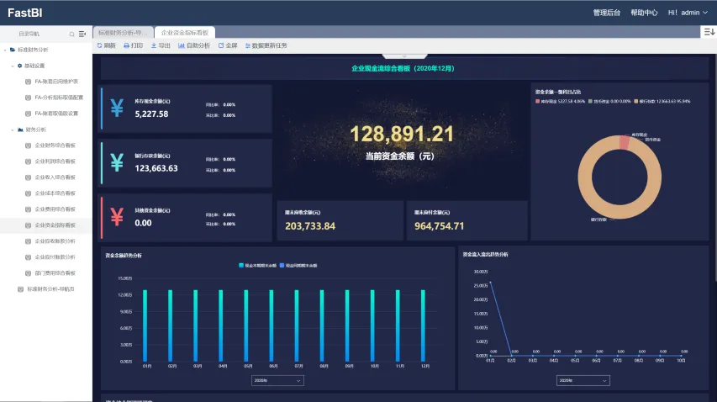
Task: Open the 数据更新任务 data update task
Action: pyautogui.click(x=266, y=45)
